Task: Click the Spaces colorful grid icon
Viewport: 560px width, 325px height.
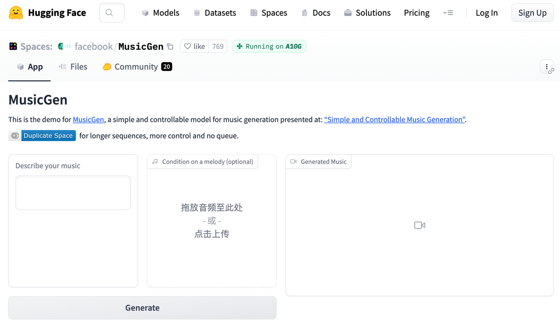Action: click(x=13, y=46)
